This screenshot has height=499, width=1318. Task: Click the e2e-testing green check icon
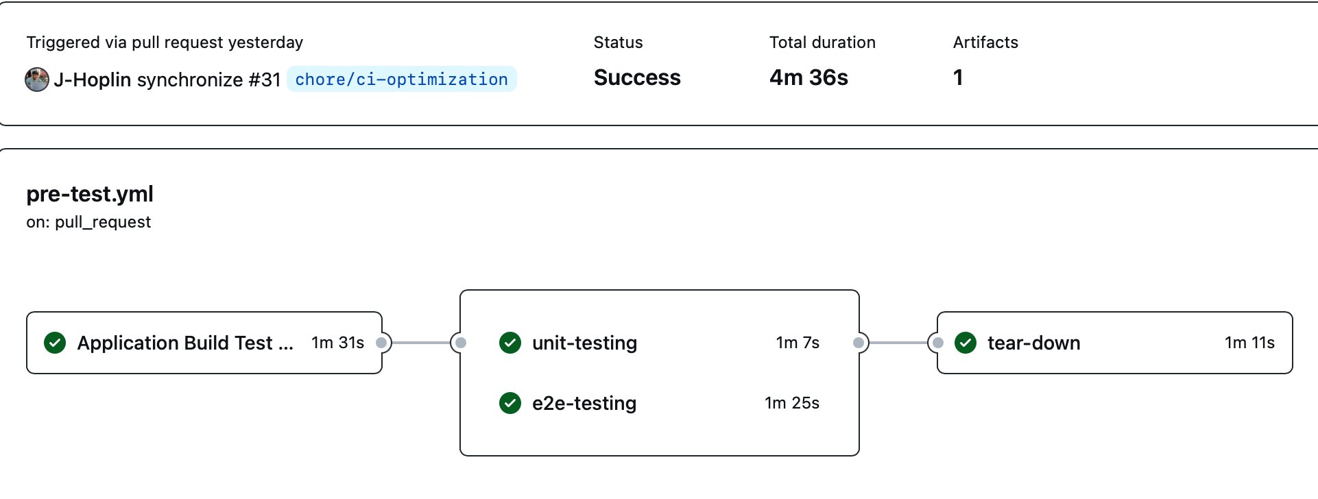coord(510,403)
